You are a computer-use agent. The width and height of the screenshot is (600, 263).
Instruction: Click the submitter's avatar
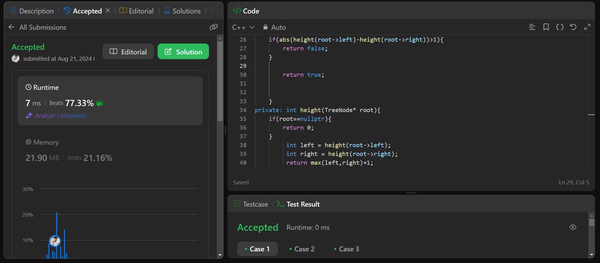pos(15,58)
